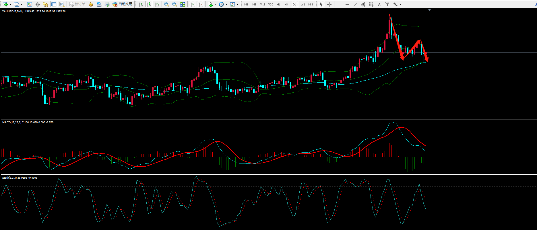
Task: Select the draw trendline tool
Action: 355,4
